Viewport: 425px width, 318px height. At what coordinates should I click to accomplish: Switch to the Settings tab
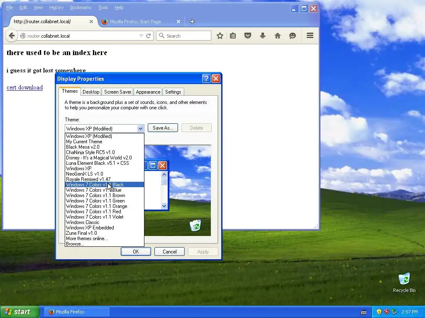(x=173, y=92)
